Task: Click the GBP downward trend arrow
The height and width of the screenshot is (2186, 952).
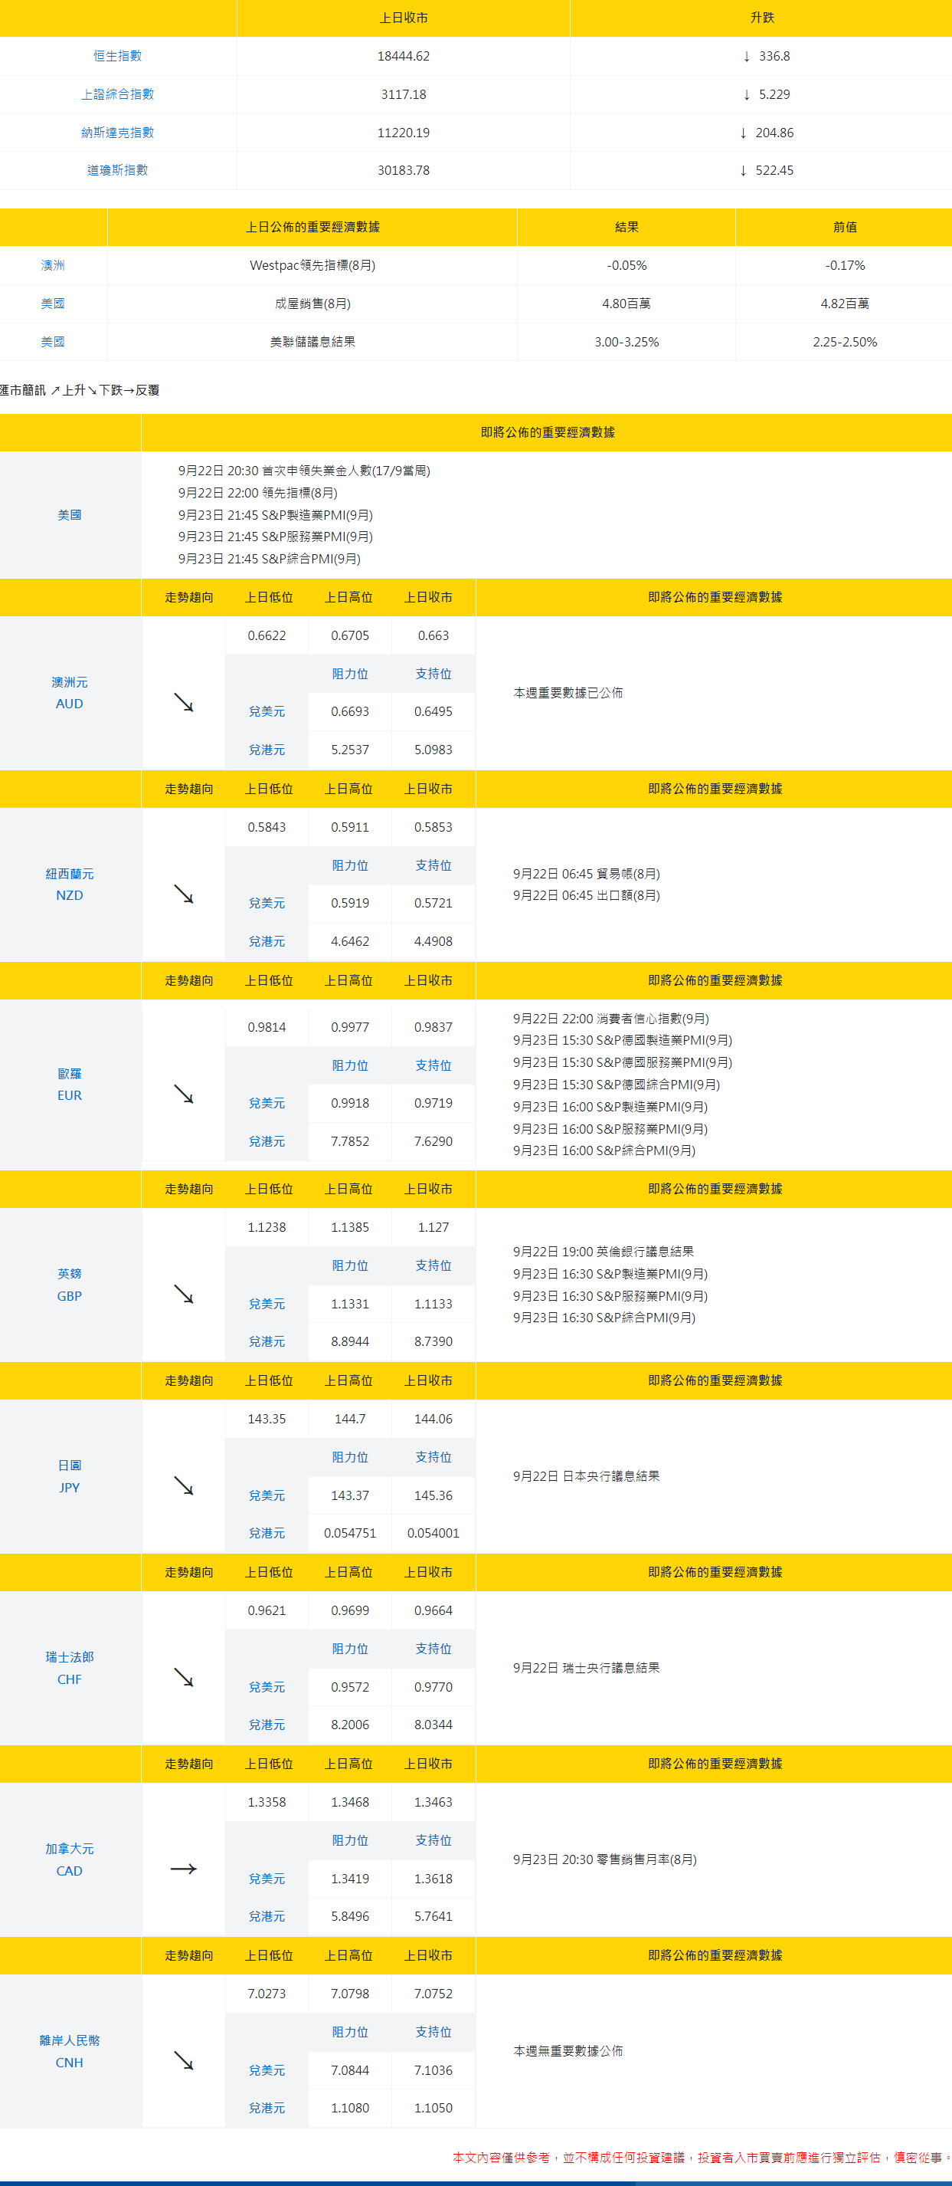Action: click(x=183, y=1294)
